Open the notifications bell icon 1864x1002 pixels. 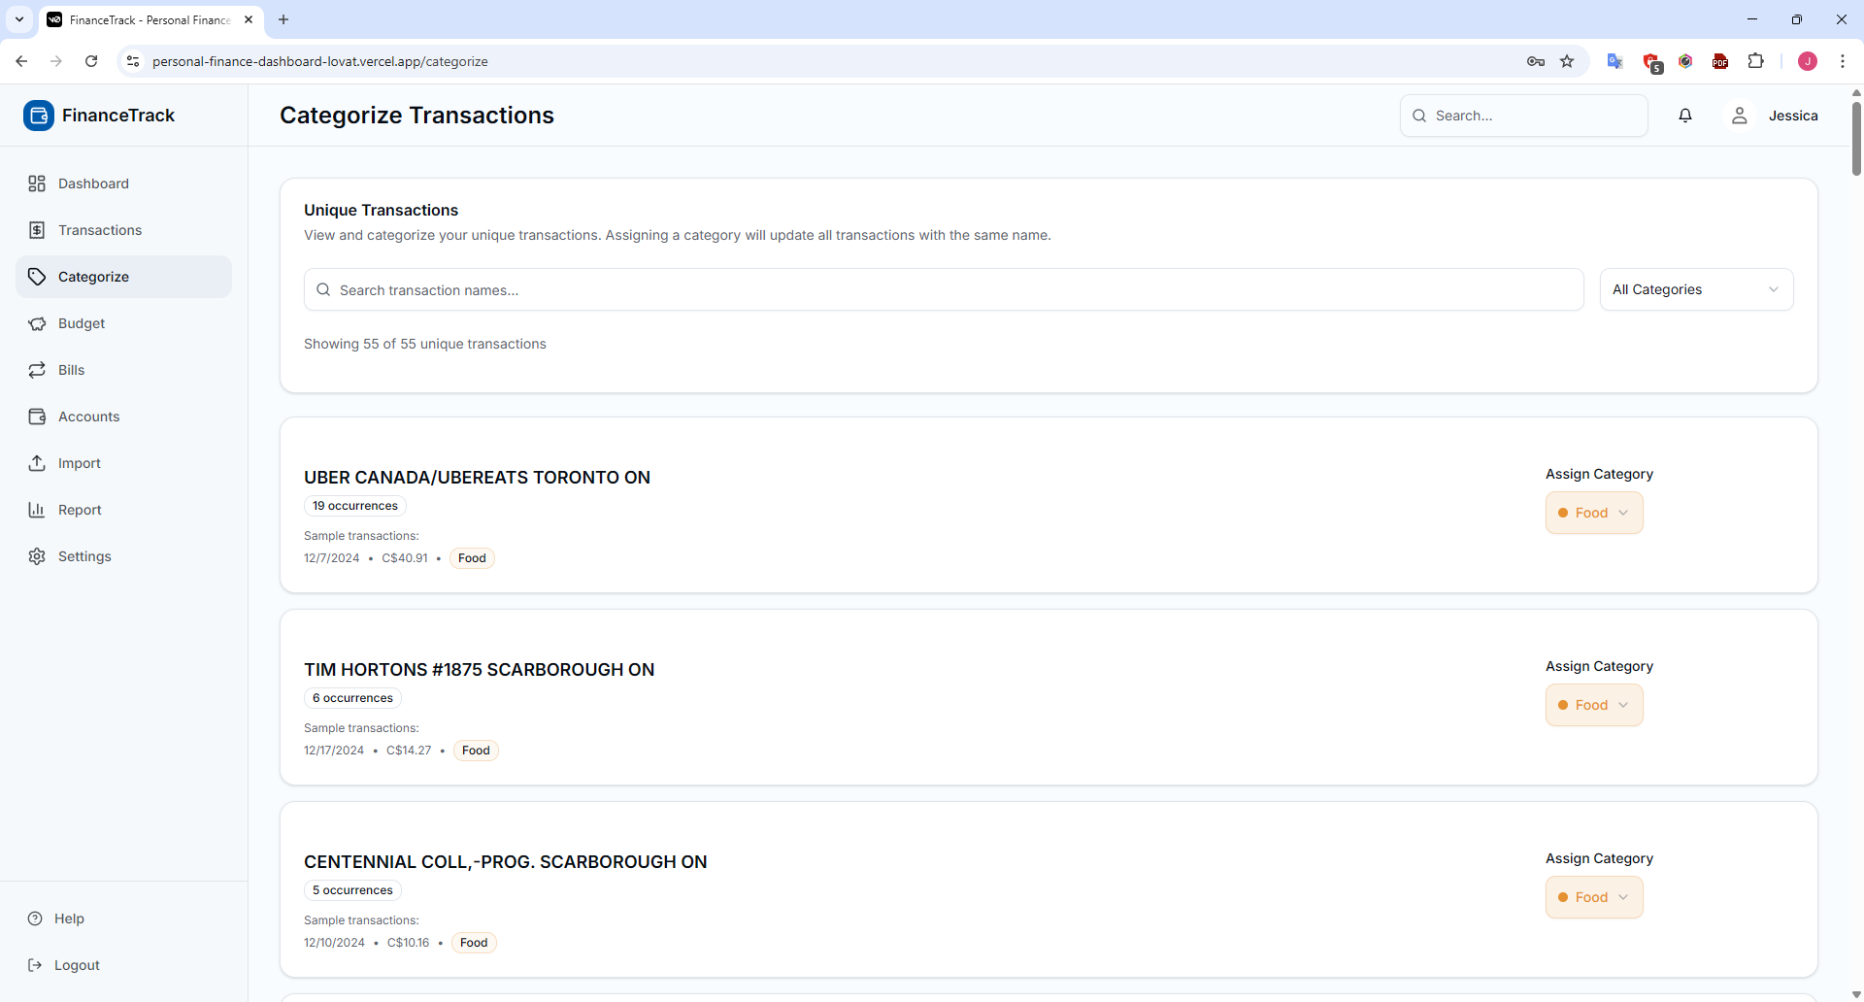pos(1685,116)
